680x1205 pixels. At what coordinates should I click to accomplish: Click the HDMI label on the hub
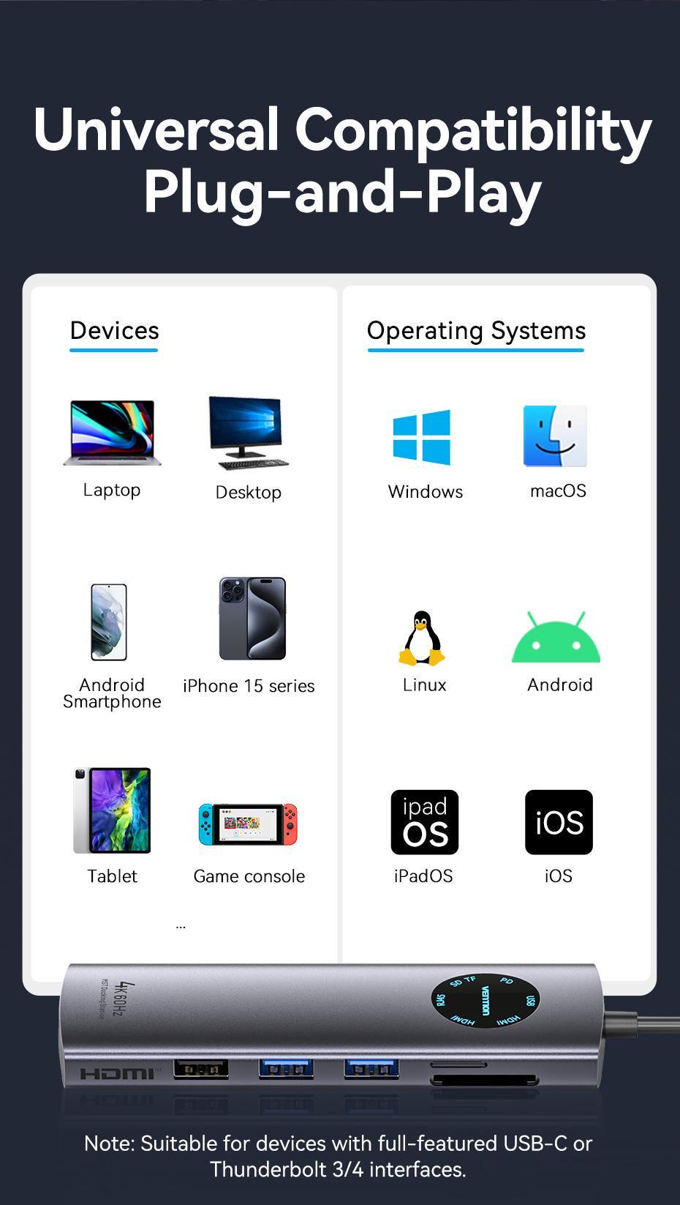point(118,1074)
